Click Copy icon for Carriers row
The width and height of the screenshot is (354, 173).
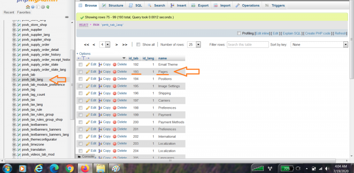coord(100,101)
